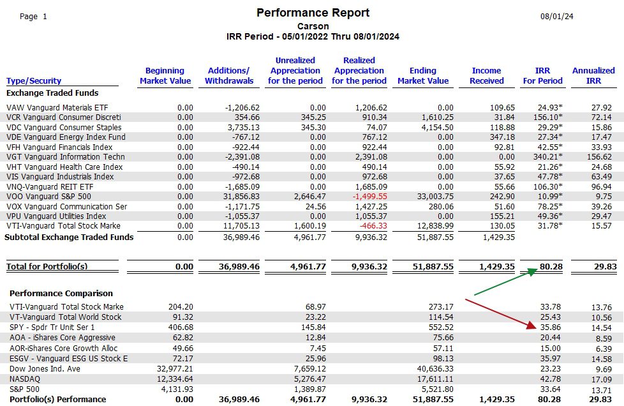The height and width of the screenshot is (406, 624).
Task: Click VOO ending market value 33,003.75
Action: [x=435, y=196]
